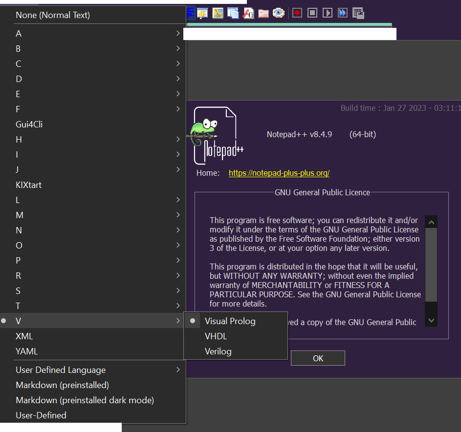Screen dimensions: 461x432
Task: Click the 'Notepad++ v8.4.9' version text
Action: tap(299, 134)
